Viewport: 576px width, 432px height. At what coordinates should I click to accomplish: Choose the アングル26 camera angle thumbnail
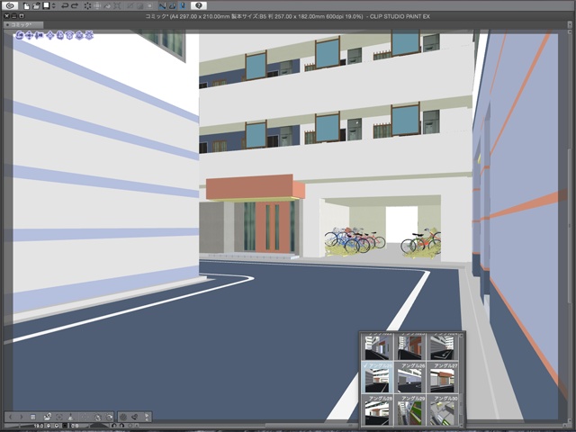tap(410, 378)
